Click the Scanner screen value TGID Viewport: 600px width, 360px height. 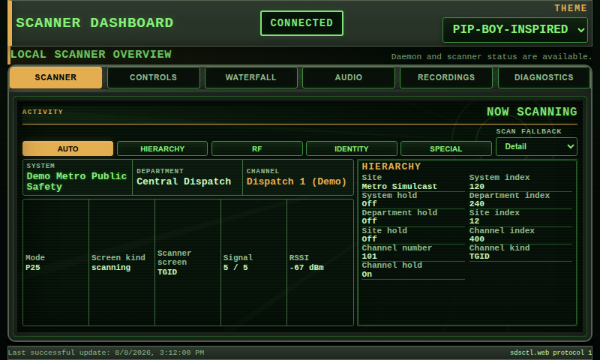167,272
